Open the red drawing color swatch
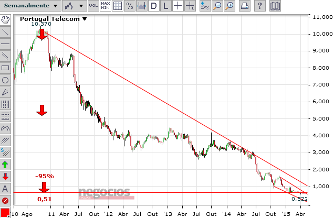This screenshot has width=334, height=218. 5,213
